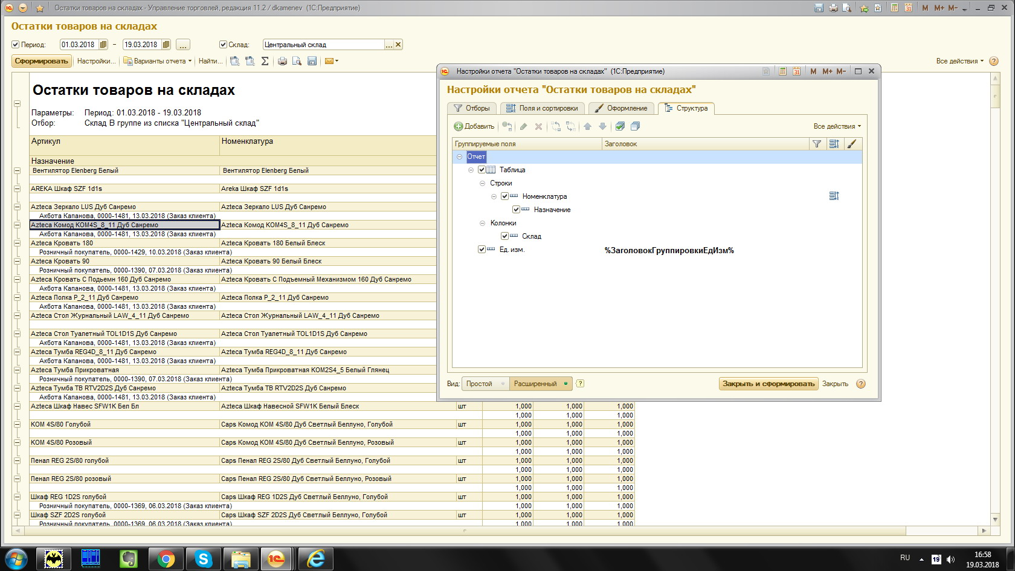Click the printer icon in report toolbar
1015x571 pixels.
point(282,61)
